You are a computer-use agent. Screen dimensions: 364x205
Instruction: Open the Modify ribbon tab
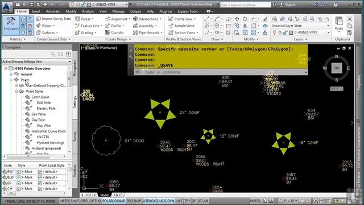coord(71,11)
